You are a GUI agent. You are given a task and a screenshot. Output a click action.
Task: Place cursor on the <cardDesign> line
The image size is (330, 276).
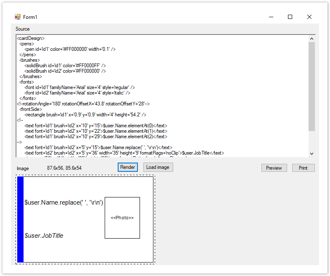[x=31, y=39]
